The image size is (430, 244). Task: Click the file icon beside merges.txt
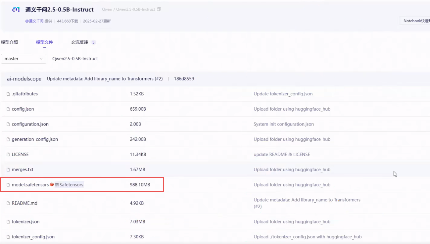[8, 170]
